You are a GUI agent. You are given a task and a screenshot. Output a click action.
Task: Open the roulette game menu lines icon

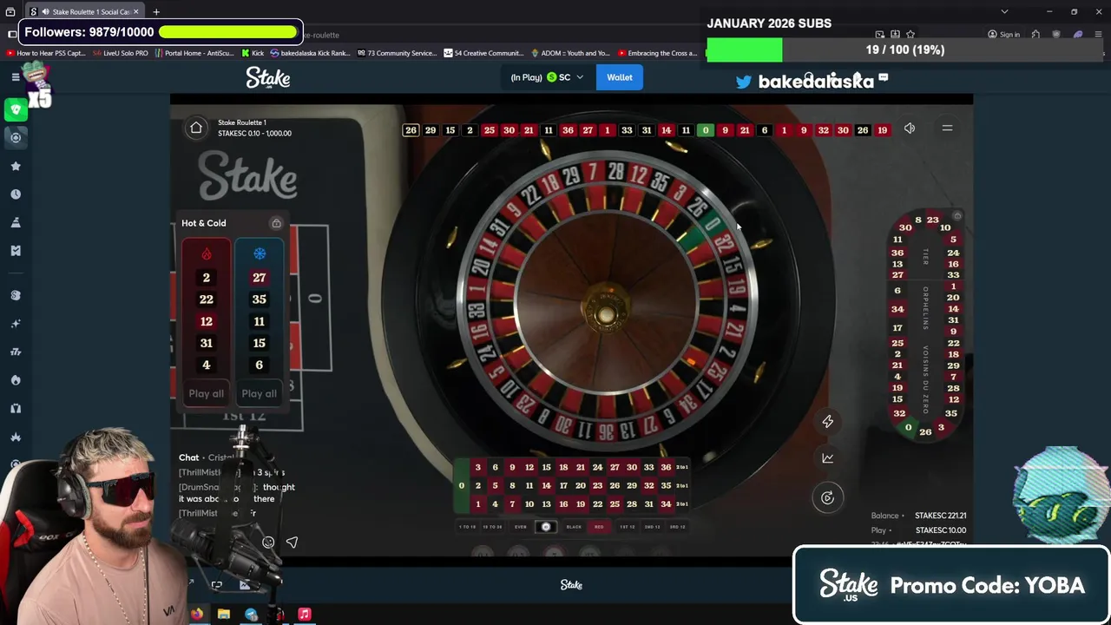(947, 128)
